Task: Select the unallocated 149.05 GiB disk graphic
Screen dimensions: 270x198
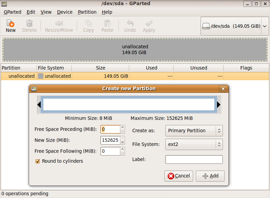Action: 135,50
